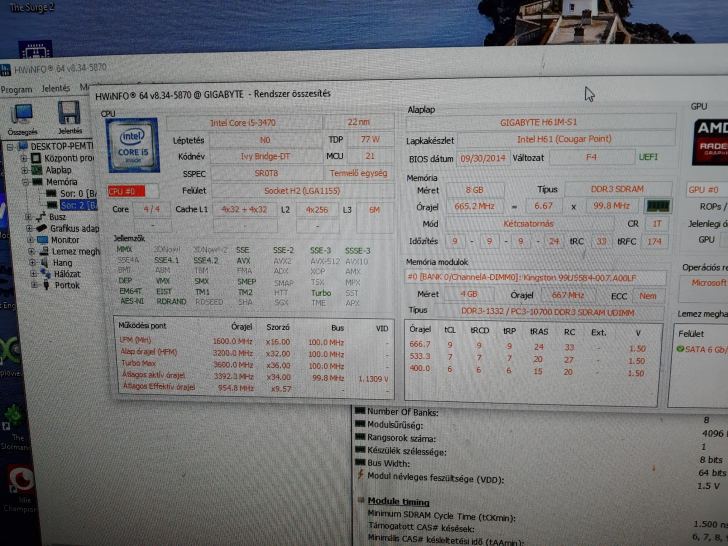
Task: Expand the Busz tree node
Action: 29,216
